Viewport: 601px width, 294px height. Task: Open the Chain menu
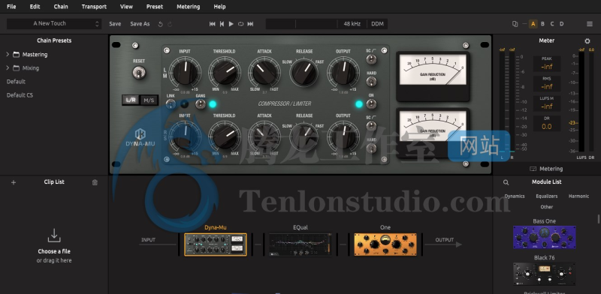point(61,7)
